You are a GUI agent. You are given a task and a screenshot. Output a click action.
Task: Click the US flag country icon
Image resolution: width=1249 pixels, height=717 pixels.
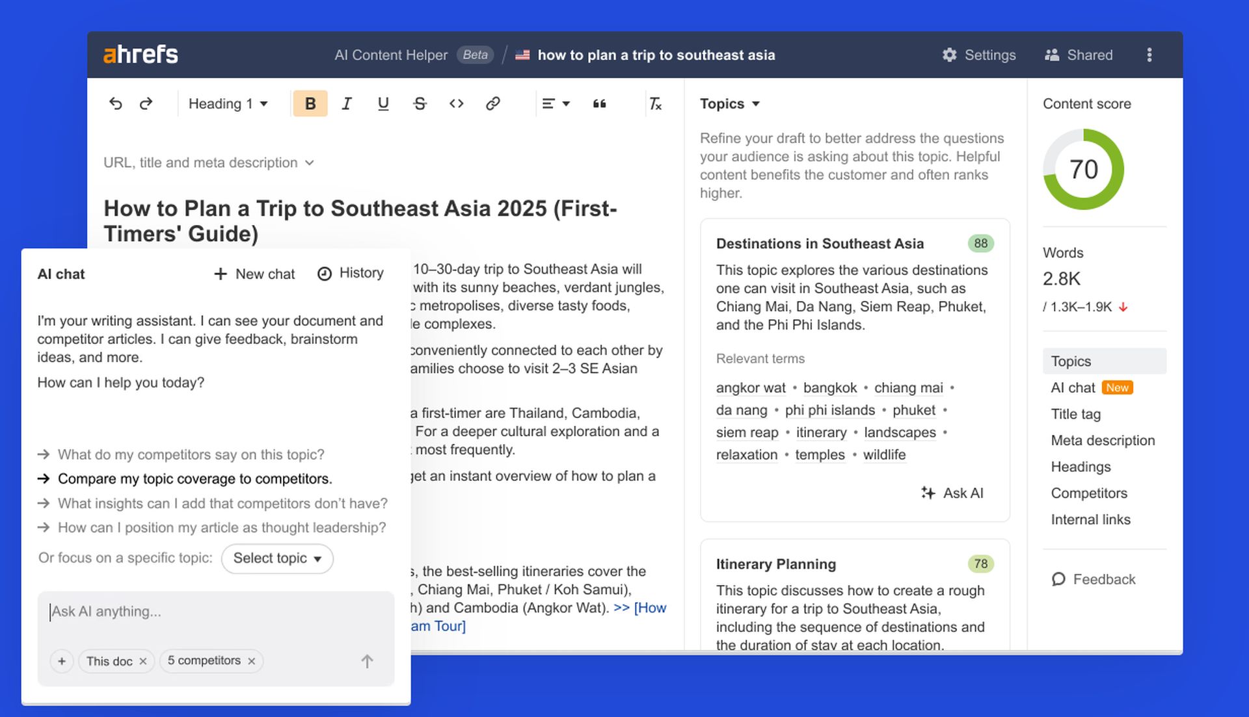[522, 55]
